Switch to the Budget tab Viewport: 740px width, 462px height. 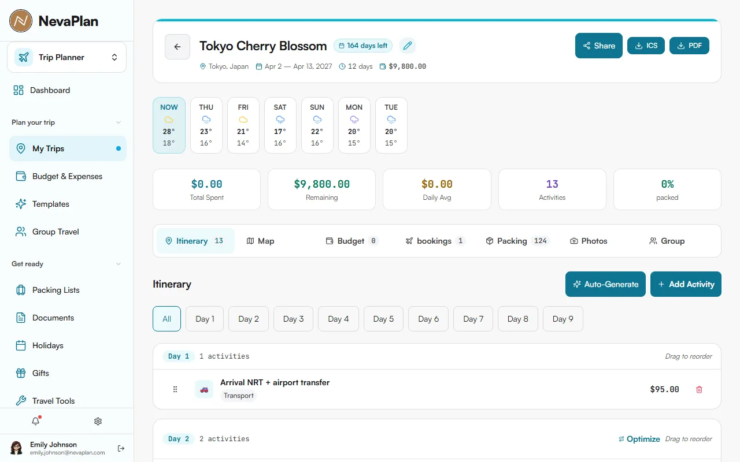[x=352, y=241]
